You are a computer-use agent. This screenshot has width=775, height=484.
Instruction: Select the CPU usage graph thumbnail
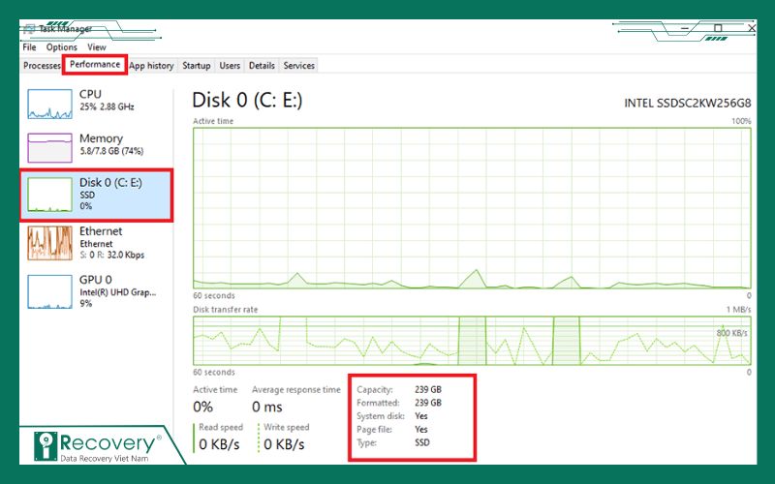49,104
